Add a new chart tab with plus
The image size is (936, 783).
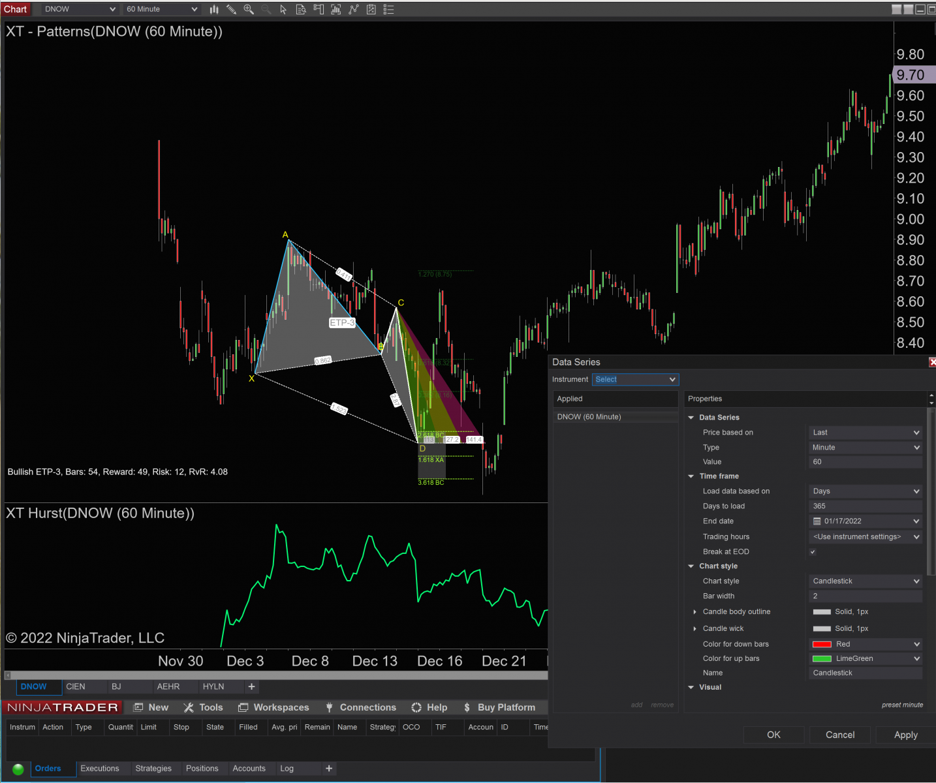pyautogui.click(x=251, y=686)
